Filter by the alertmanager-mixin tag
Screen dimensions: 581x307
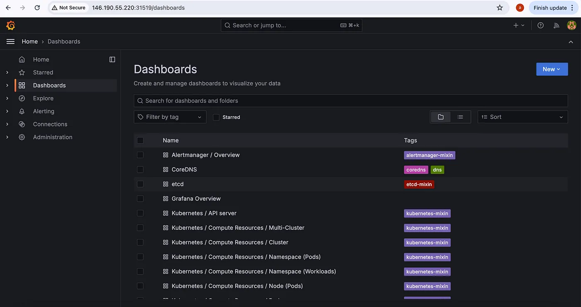[430, 155]
